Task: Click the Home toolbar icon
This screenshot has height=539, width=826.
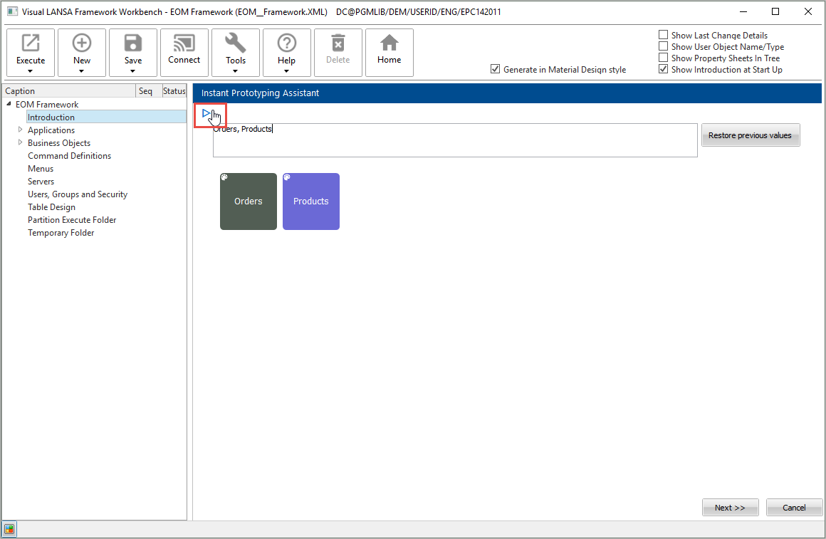Action: [x=390, y=43]
